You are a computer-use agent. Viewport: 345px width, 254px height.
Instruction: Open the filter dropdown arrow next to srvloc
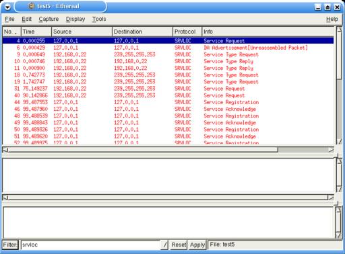click(x=164, y=245)
